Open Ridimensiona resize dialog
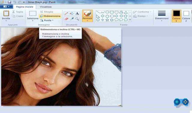The width and height of the screenshot is (192, 113). (x=50, y=16)
